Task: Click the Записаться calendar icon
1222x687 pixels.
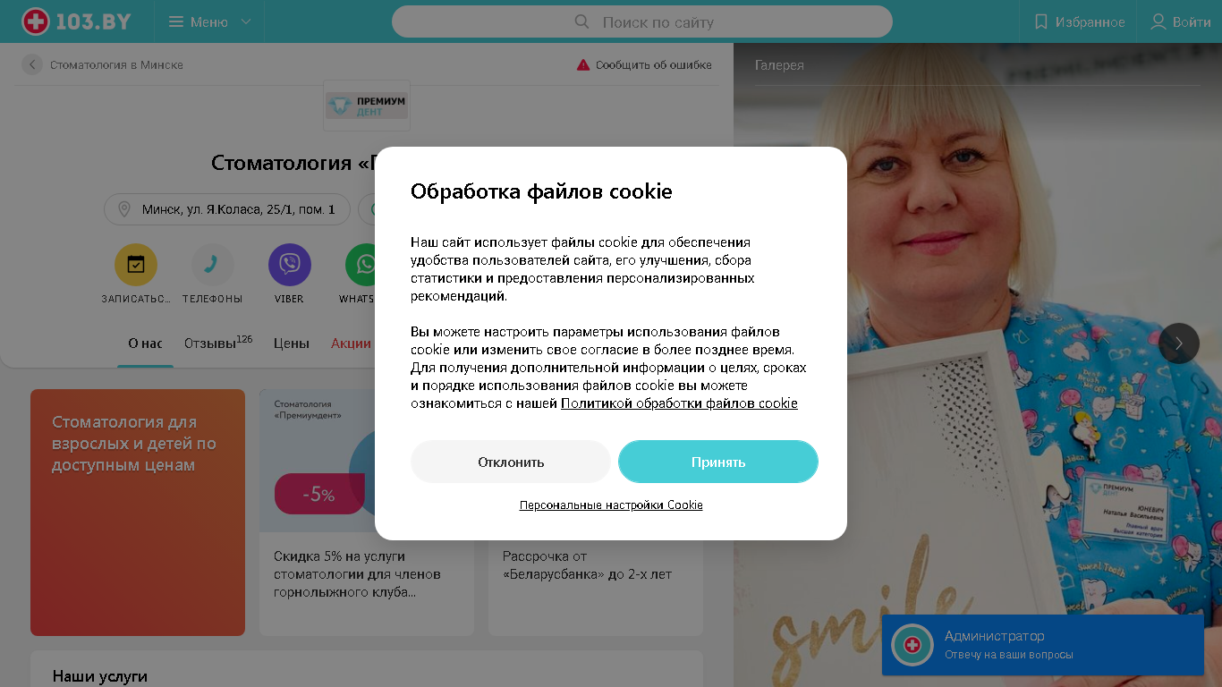Action: (x=136, y=265)
